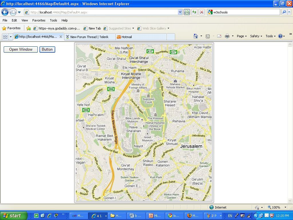Click the McAfee tray icon

tap(272, 216)
